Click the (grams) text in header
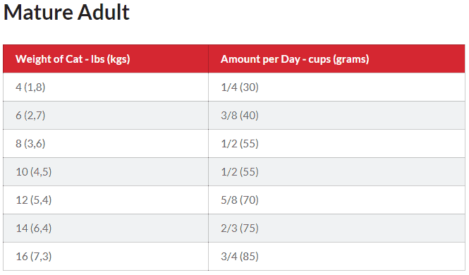 pos(352,59)
